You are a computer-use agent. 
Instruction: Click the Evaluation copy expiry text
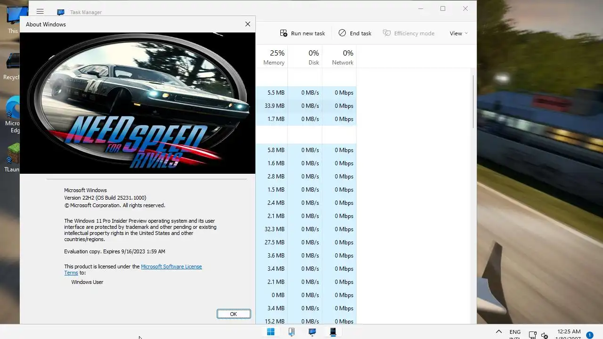(114, 251)
